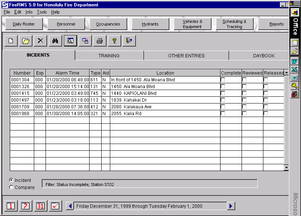Click the New record blank page icon
301x216 pixels.
click(x=11, y=41)
